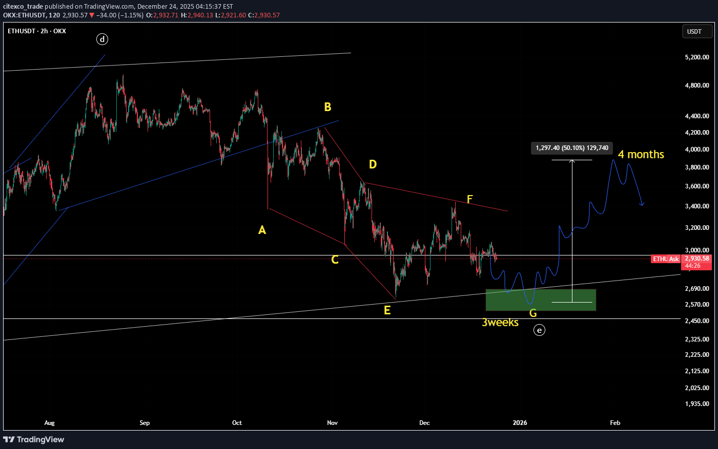The width and height of the screenshot is (718, 449).
Task: Open the OKX exchange label in the legend
Action: click(x=59, y=31)
